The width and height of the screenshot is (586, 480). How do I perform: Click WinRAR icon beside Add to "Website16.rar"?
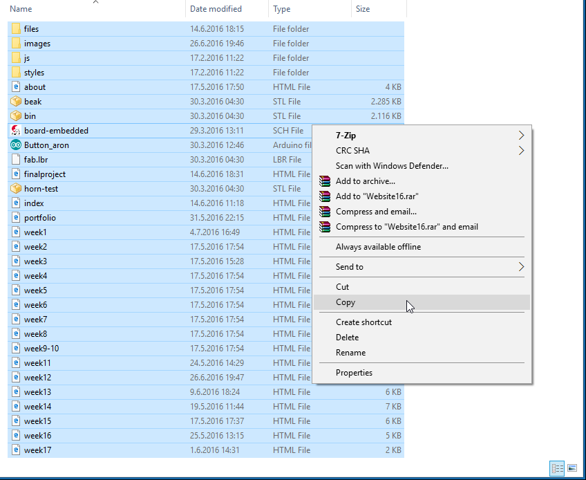(325, 196)
